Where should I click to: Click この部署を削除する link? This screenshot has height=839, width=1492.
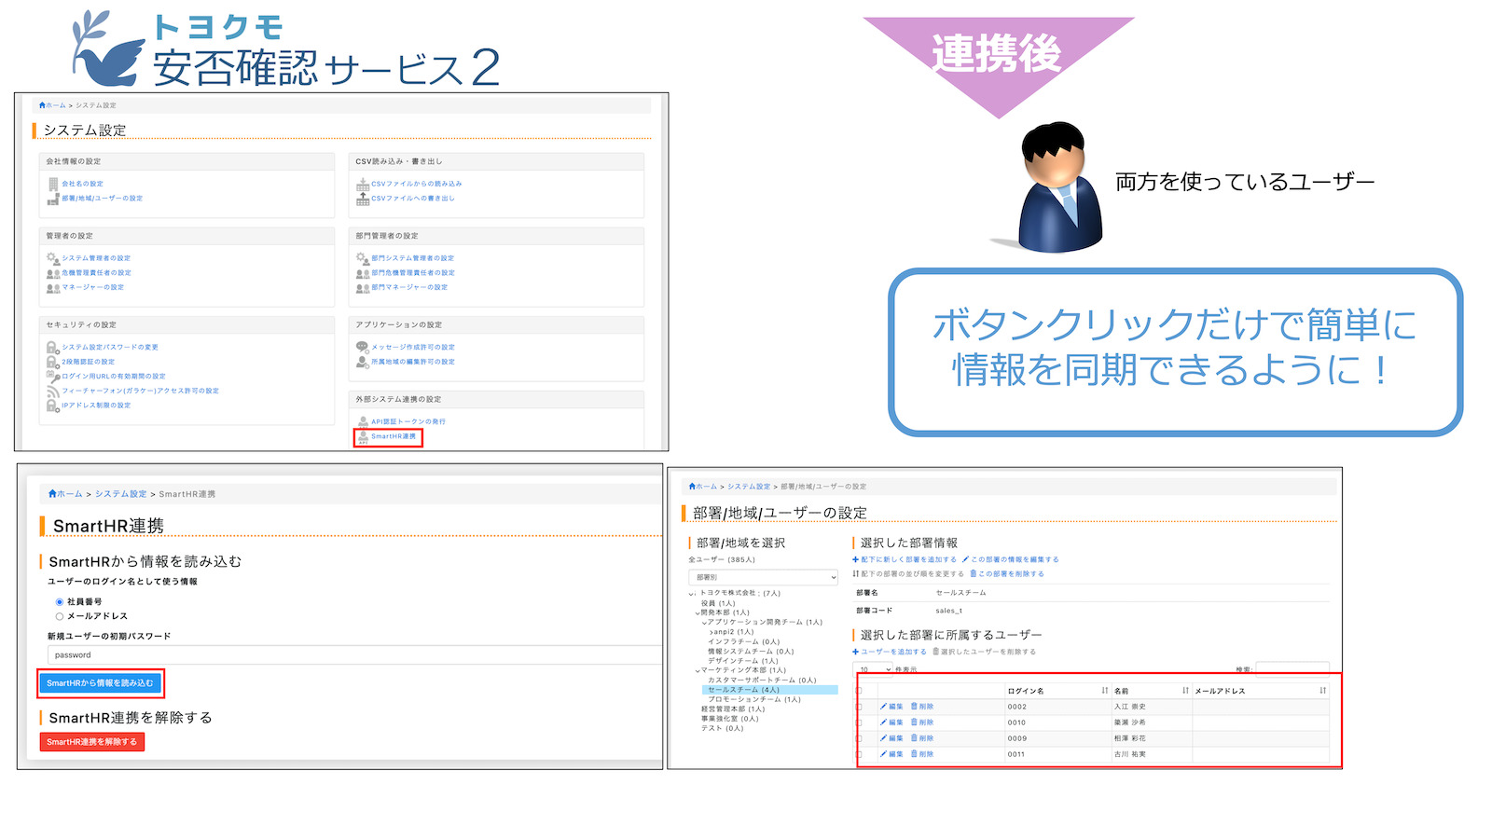tap(1007, 574)
